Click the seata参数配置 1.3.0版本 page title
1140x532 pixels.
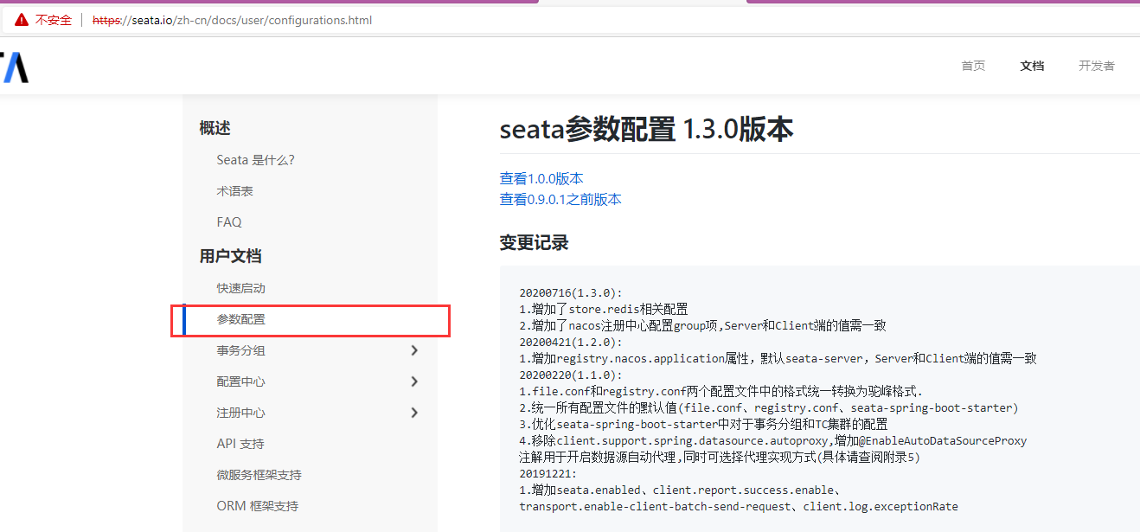pos(646,129)
